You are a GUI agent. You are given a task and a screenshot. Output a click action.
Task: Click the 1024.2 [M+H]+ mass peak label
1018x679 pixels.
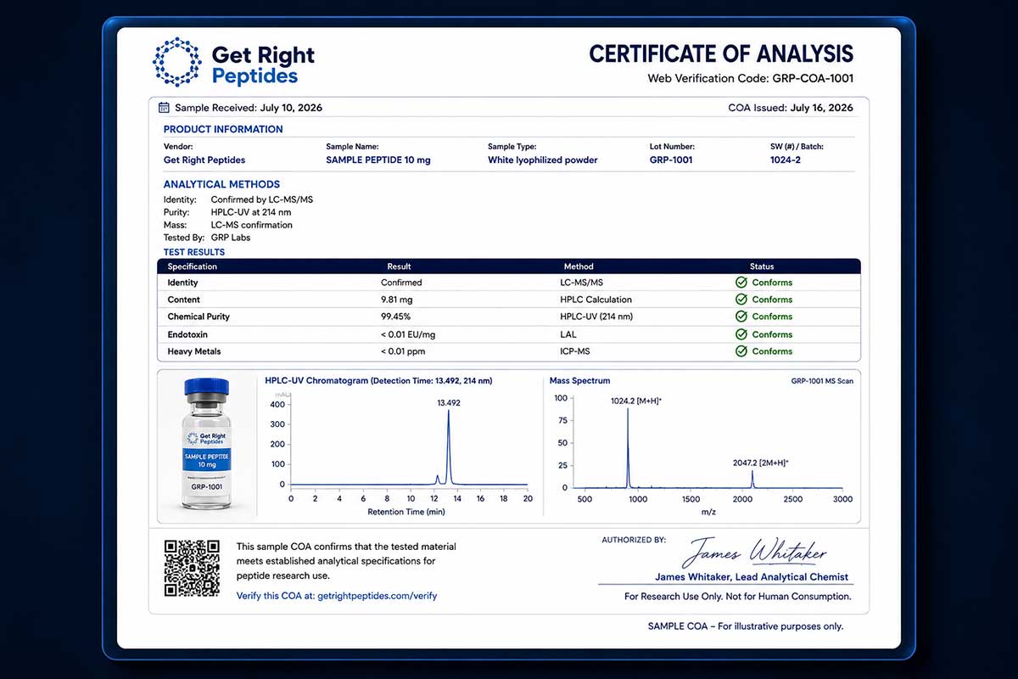(x=635, y=400)
